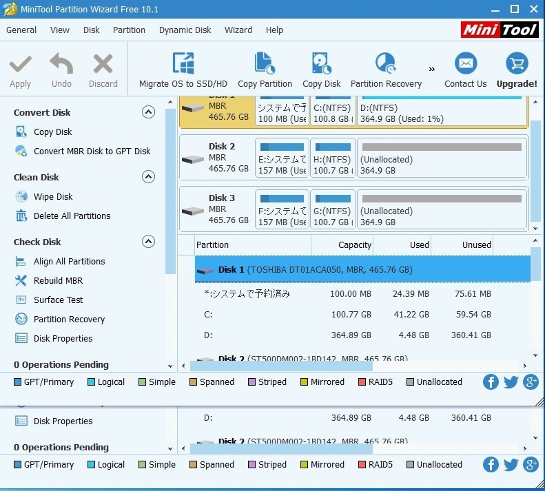Open the Copy Partition tool
Screen dimensions: 545x491
[x=265, y=70]
